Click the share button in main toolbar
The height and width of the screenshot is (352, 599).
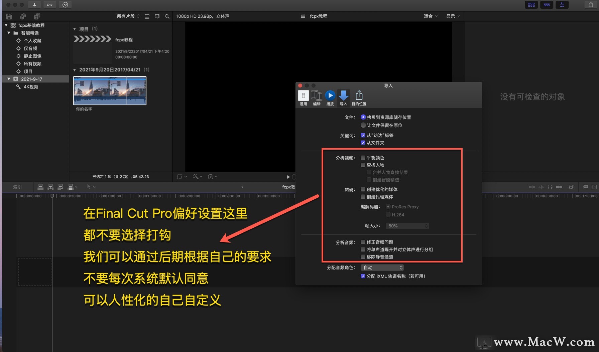tap(591, 5)
